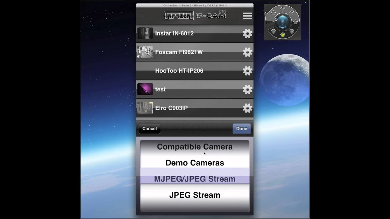This screenshot has height=219, width=390.
Task: Tap Cancel in the picker toolbar
Action: [150, 129]
